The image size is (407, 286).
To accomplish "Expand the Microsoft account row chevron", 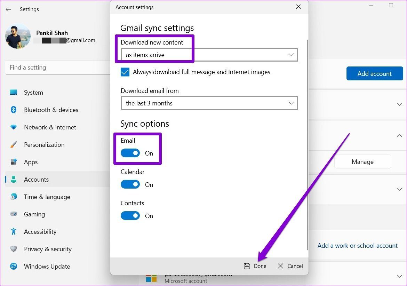I will tap(400, 276).
